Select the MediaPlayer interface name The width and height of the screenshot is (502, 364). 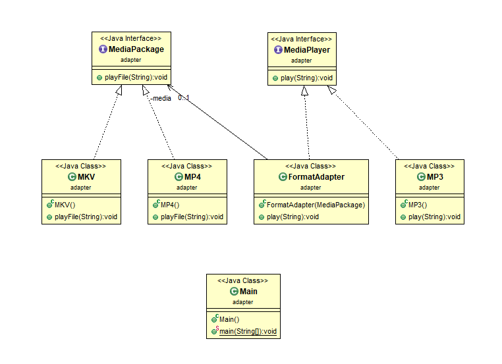pyautogui.click(x=307, y=50)
